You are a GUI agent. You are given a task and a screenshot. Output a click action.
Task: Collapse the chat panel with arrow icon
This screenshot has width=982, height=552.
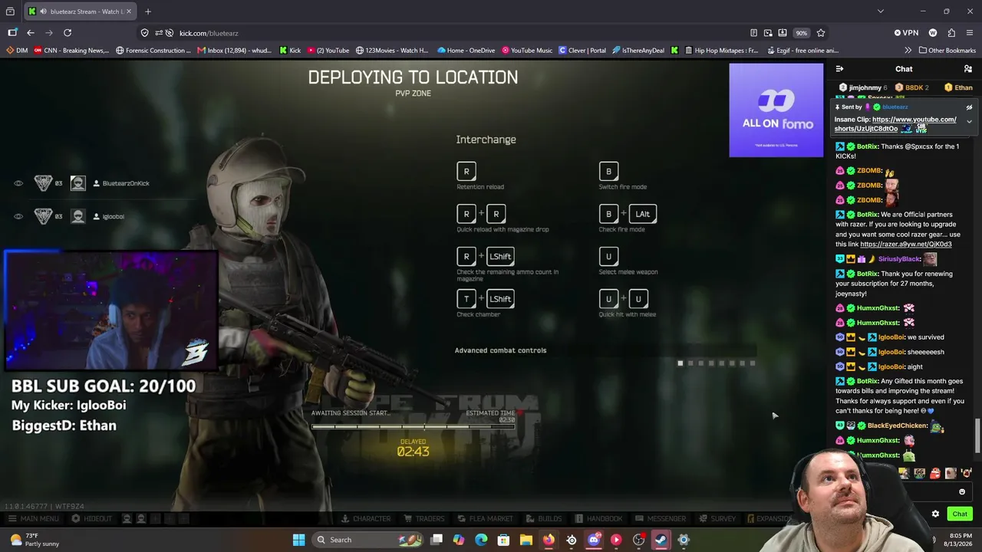(x=839, y=69)
